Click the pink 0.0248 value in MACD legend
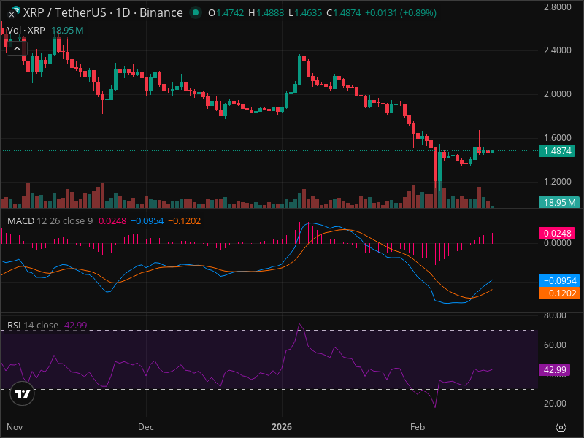The image size is (584, 438). click(x=112, y=221)
